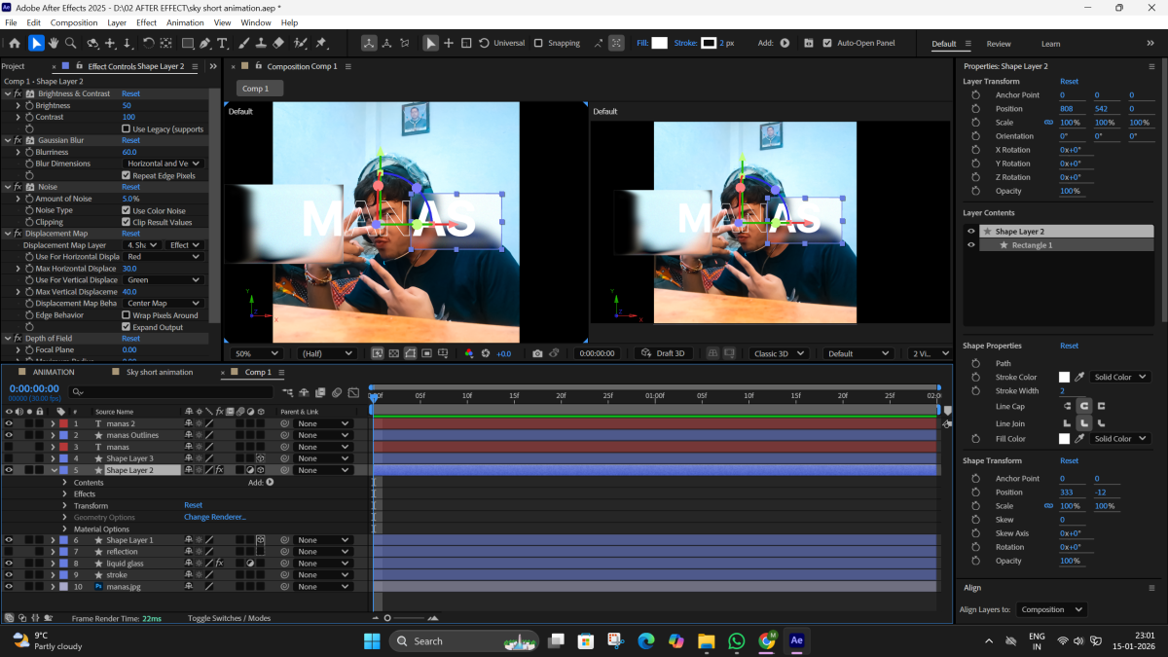This screenshot has height=657, width=1168.
Task: Click Change Renderer link in timeline
Action: pos(215,517)
